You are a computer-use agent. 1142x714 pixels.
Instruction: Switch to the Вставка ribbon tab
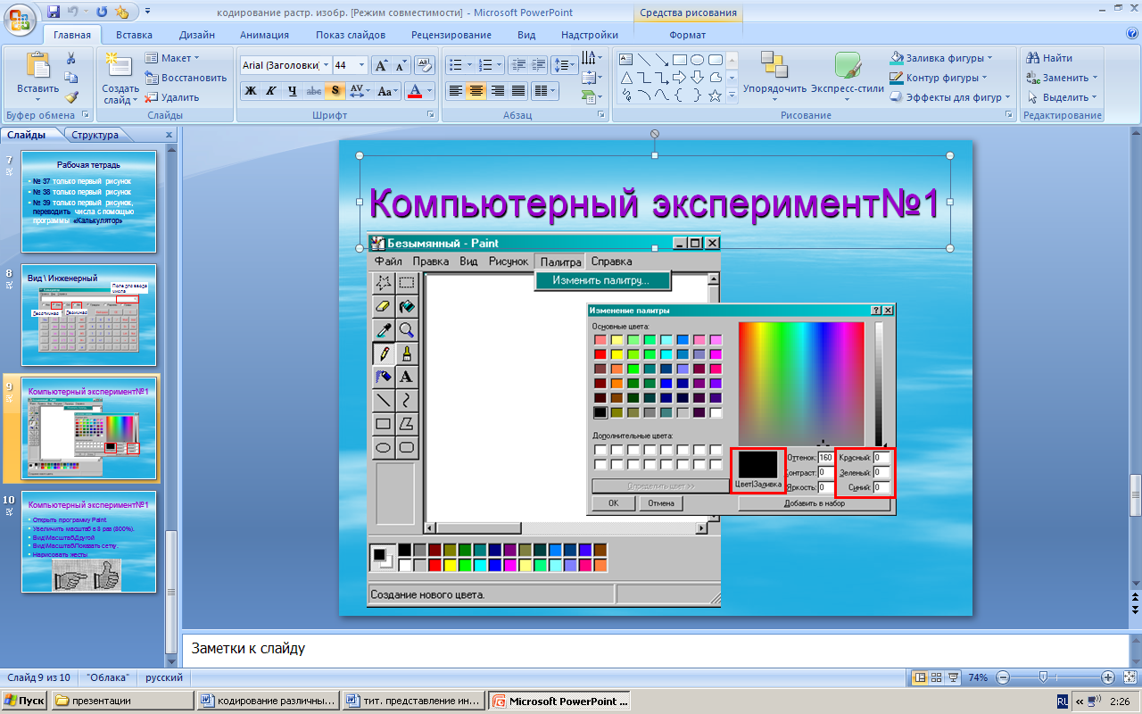pyautogui.click(x=134, y=35)
